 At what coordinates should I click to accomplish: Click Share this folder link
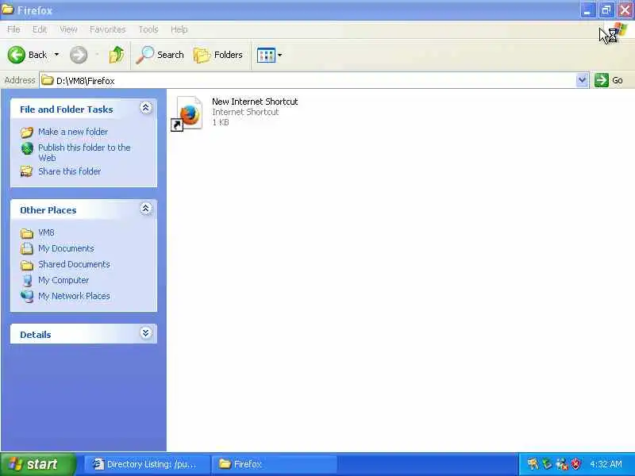[70, 171]
